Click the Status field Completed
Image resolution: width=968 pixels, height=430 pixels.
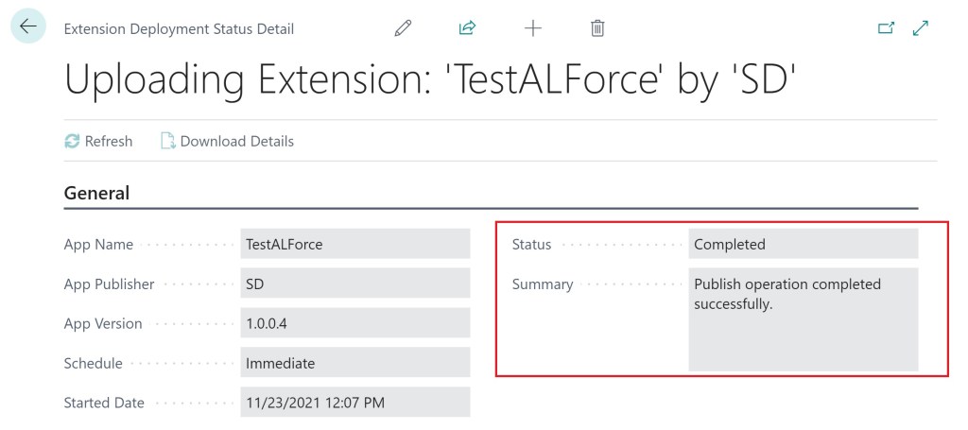[803, 244]
